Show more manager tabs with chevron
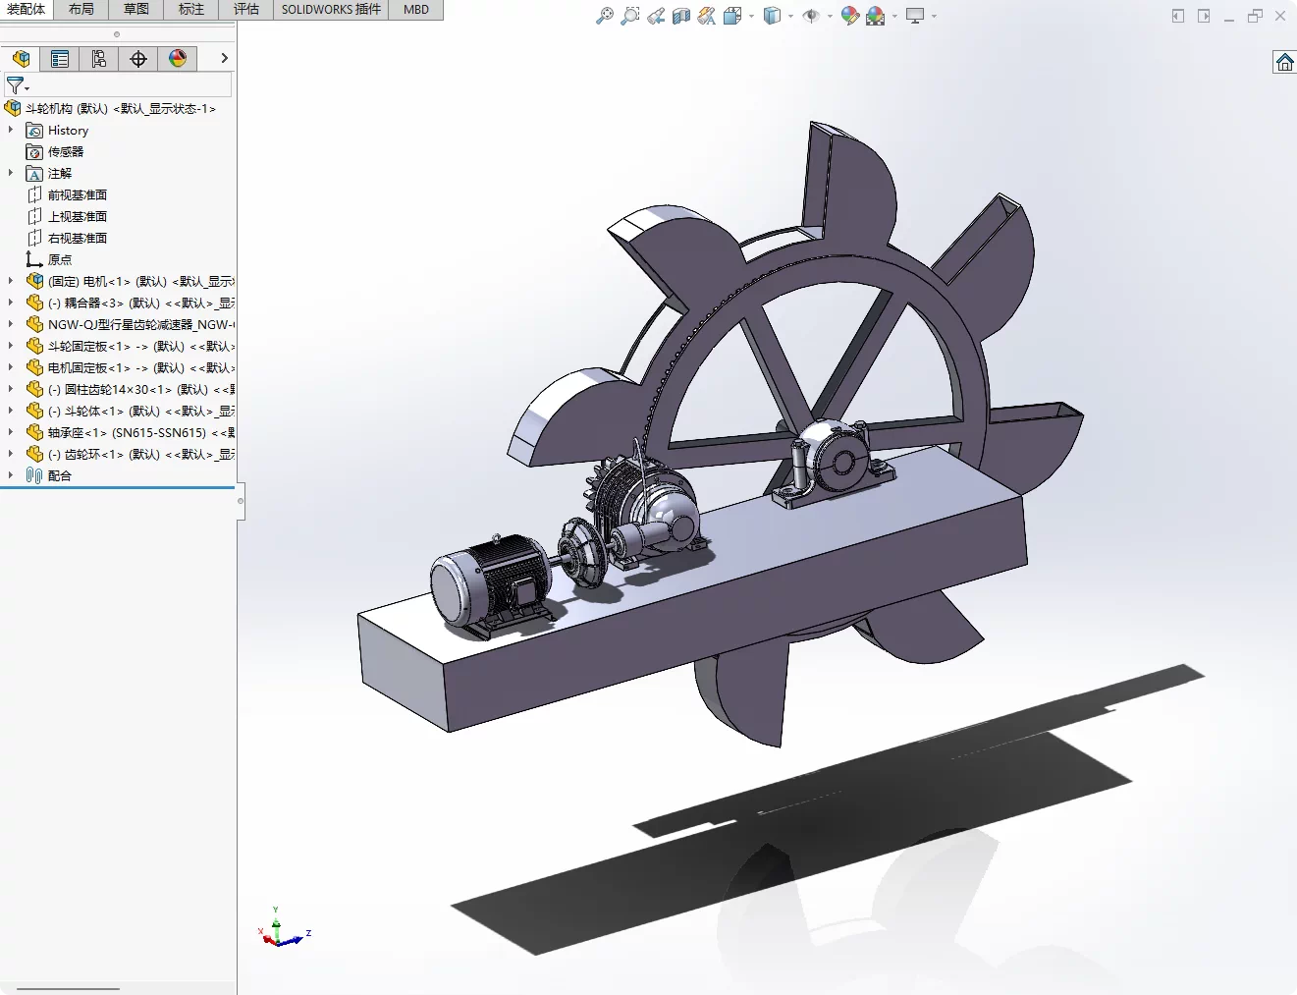This screenshot has width=1297, height=995. pos(224,59)
